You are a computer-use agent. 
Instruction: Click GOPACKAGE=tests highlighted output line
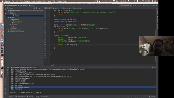tap(83, 87)
